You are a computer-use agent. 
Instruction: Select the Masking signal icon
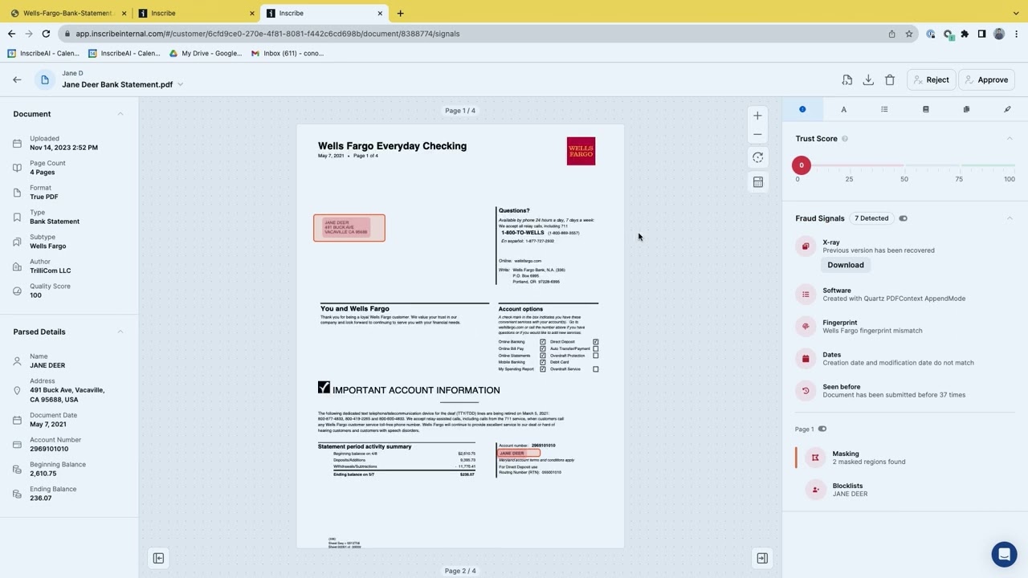(x=815, y=458)
